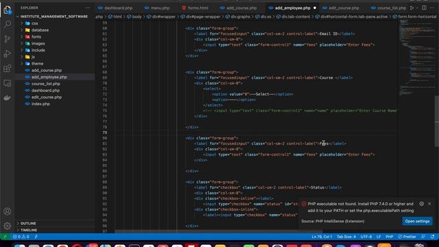
Task: Change PHP language mode
Action: click(389, 237)
